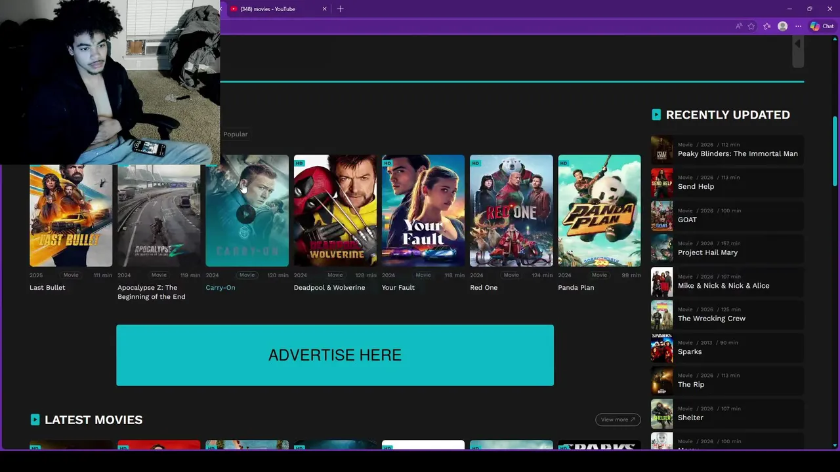Click the Shelter small thumbnail
Viewport: 840px width, 472px height.
click(661, 414)
